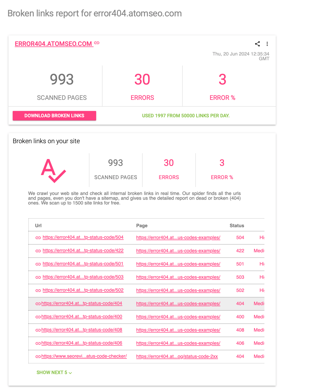
Task: Open the status-code/503 broken URL link
Action: pos(83,277)
